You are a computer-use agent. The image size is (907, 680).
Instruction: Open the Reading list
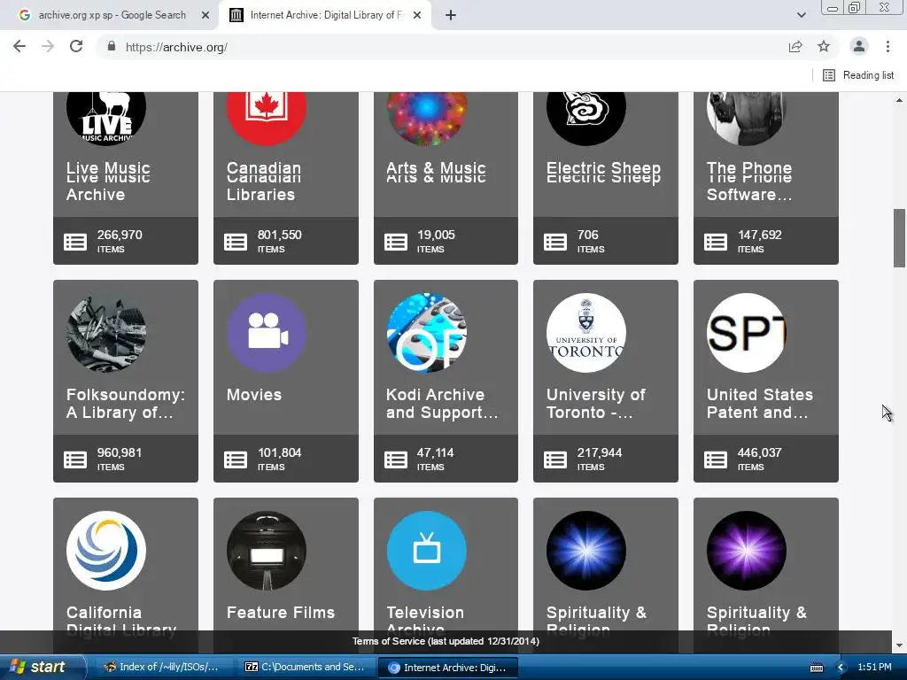[x=858, y=75]
